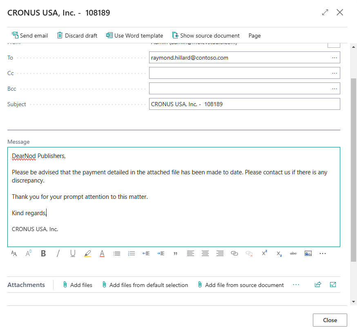The image size is (357, 336).
Task: Open the Page menu
Action: point(254,36)
